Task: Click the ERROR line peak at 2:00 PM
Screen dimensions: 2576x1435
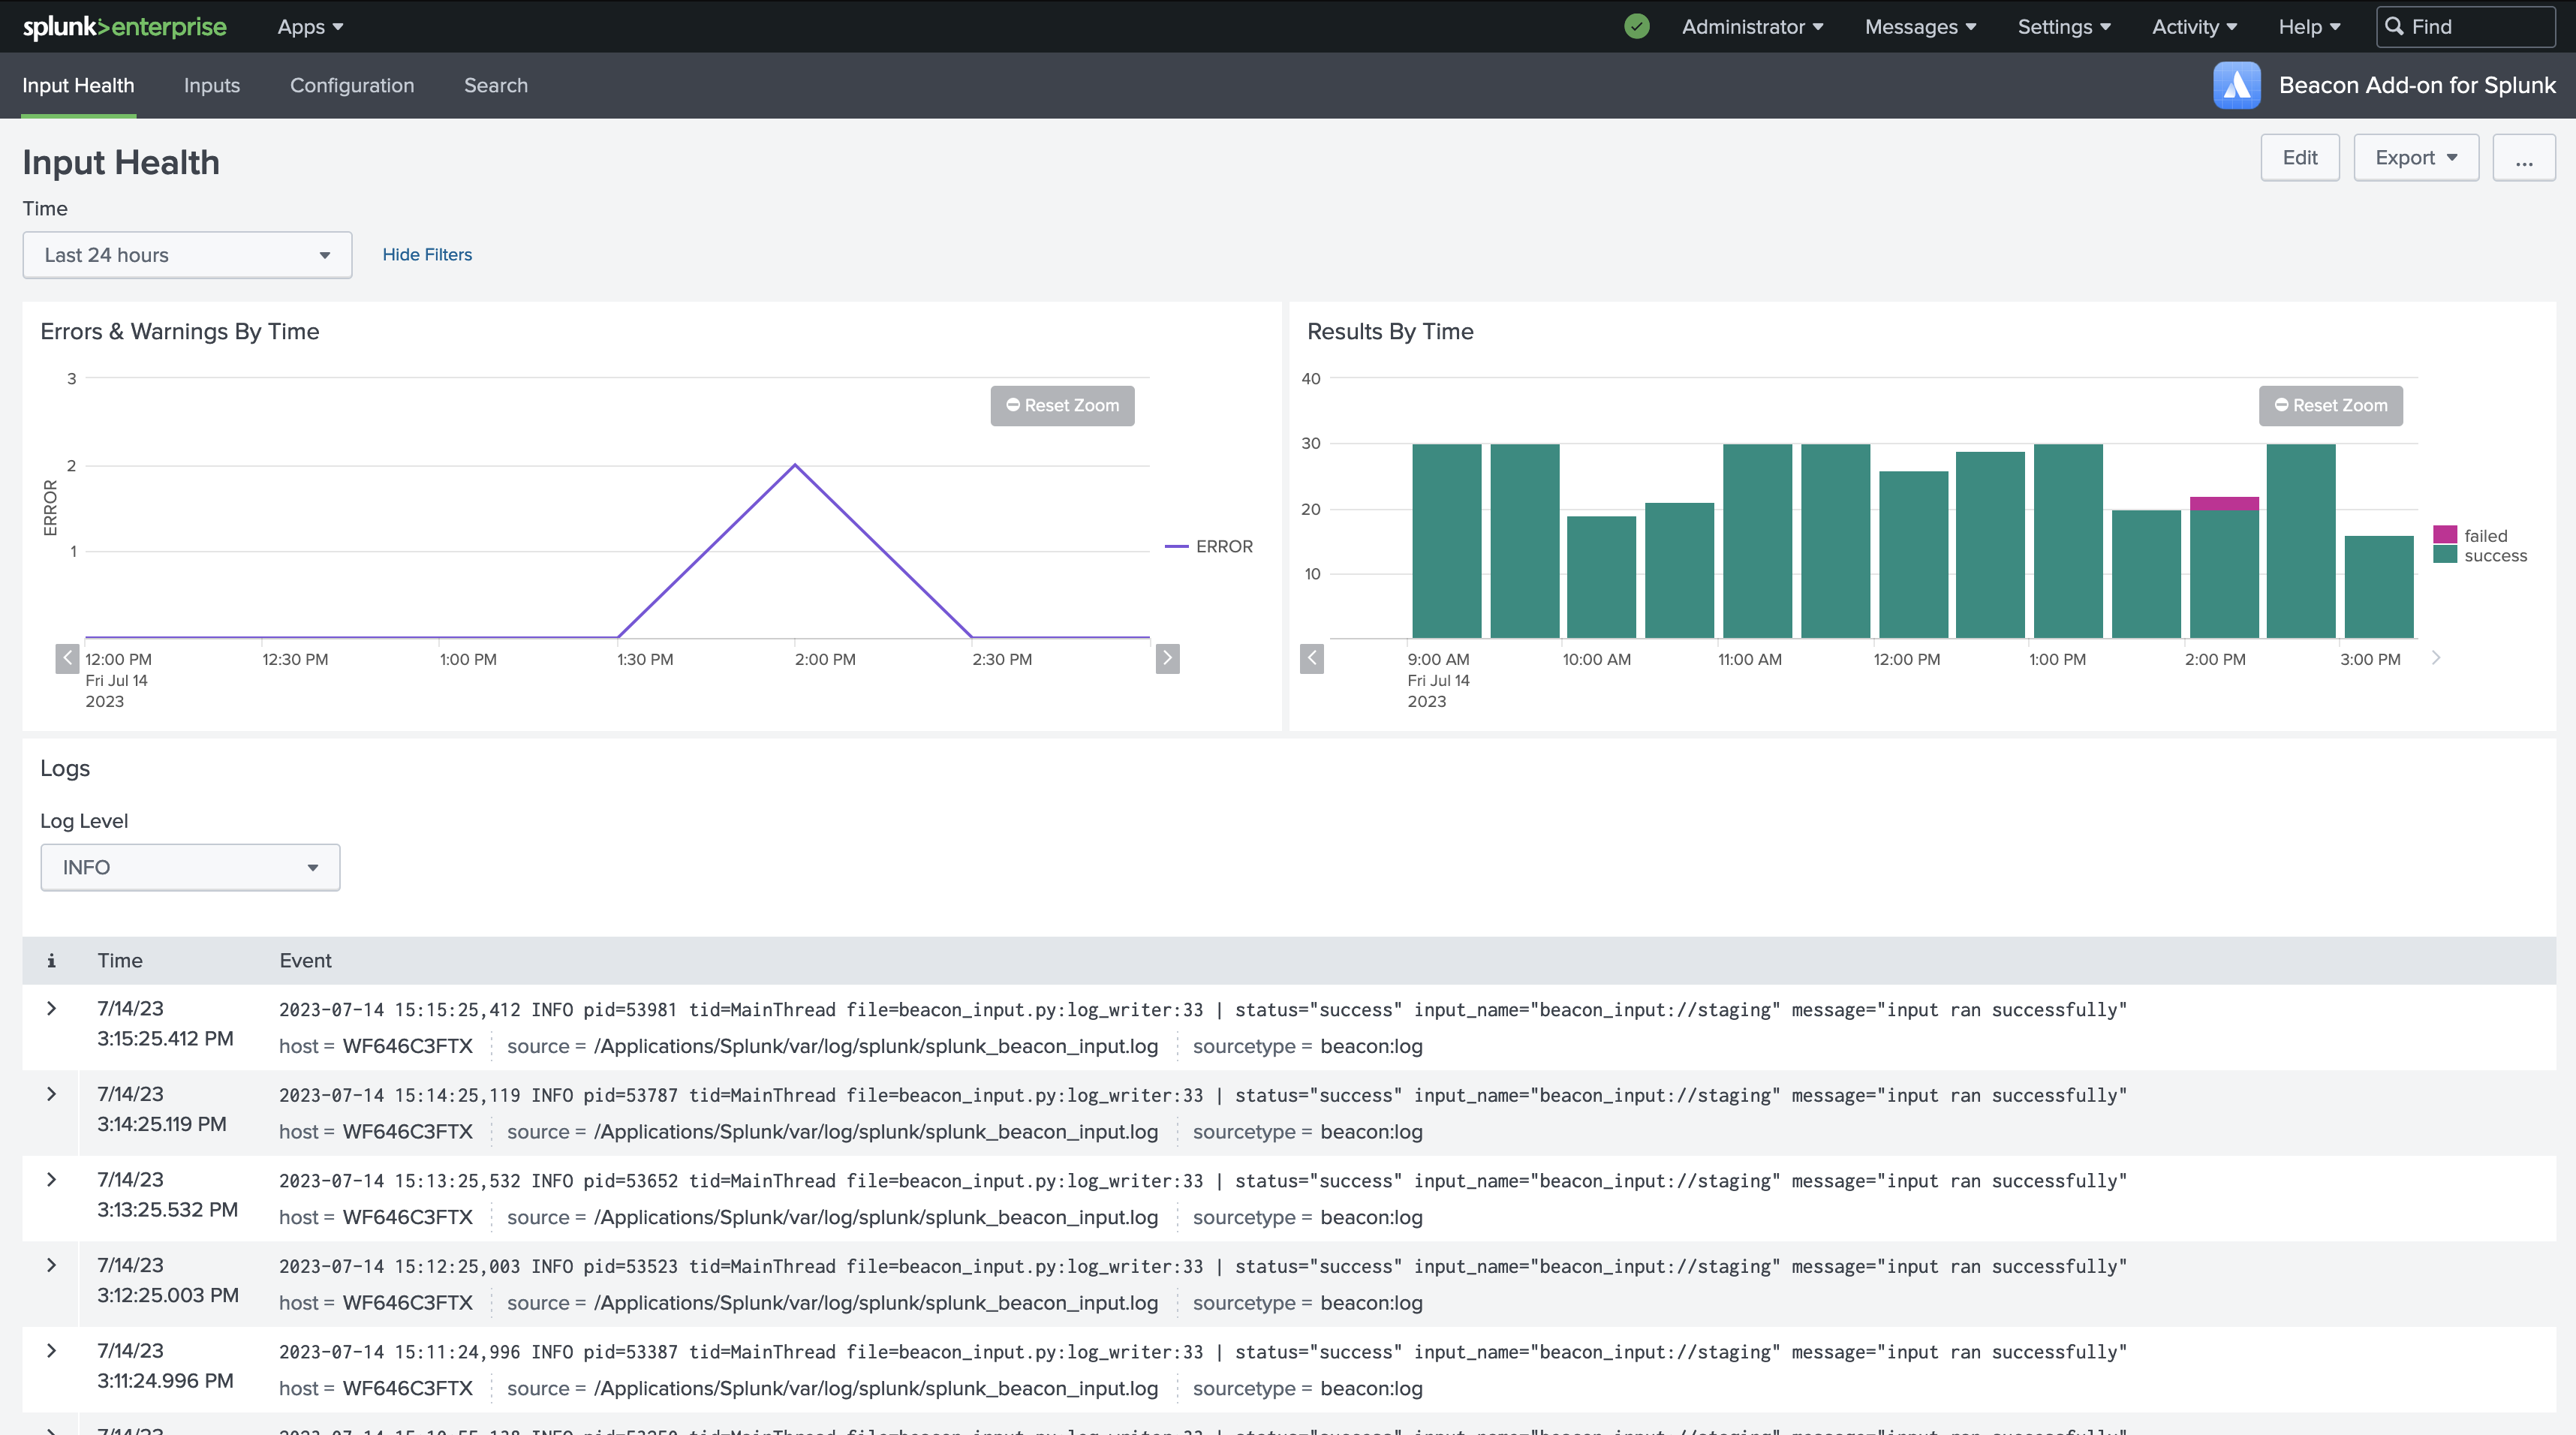Action: (x=795, y=465)
